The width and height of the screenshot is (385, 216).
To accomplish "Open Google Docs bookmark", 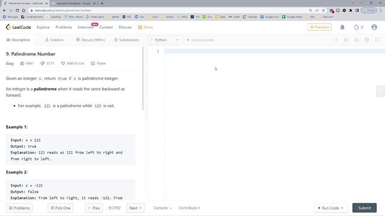I will coord(269,17).
